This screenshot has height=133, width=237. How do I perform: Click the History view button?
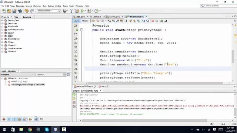(x=85, y=21)
